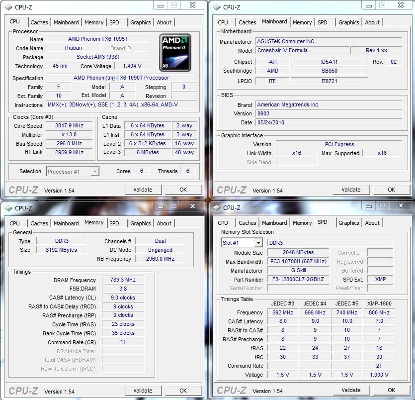The height and width of the screenshot is (400, 415).
Task: Click the Southbridge value SB850
Action: pyautogui.click(x=329, y=71)
